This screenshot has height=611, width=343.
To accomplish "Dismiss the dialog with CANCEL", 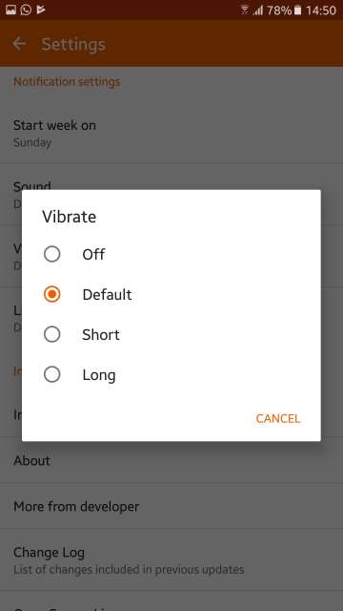I will (278, 418).
